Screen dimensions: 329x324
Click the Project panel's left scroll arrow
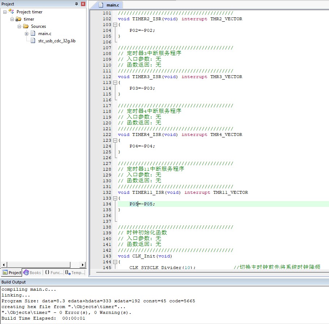coord(4,265)
